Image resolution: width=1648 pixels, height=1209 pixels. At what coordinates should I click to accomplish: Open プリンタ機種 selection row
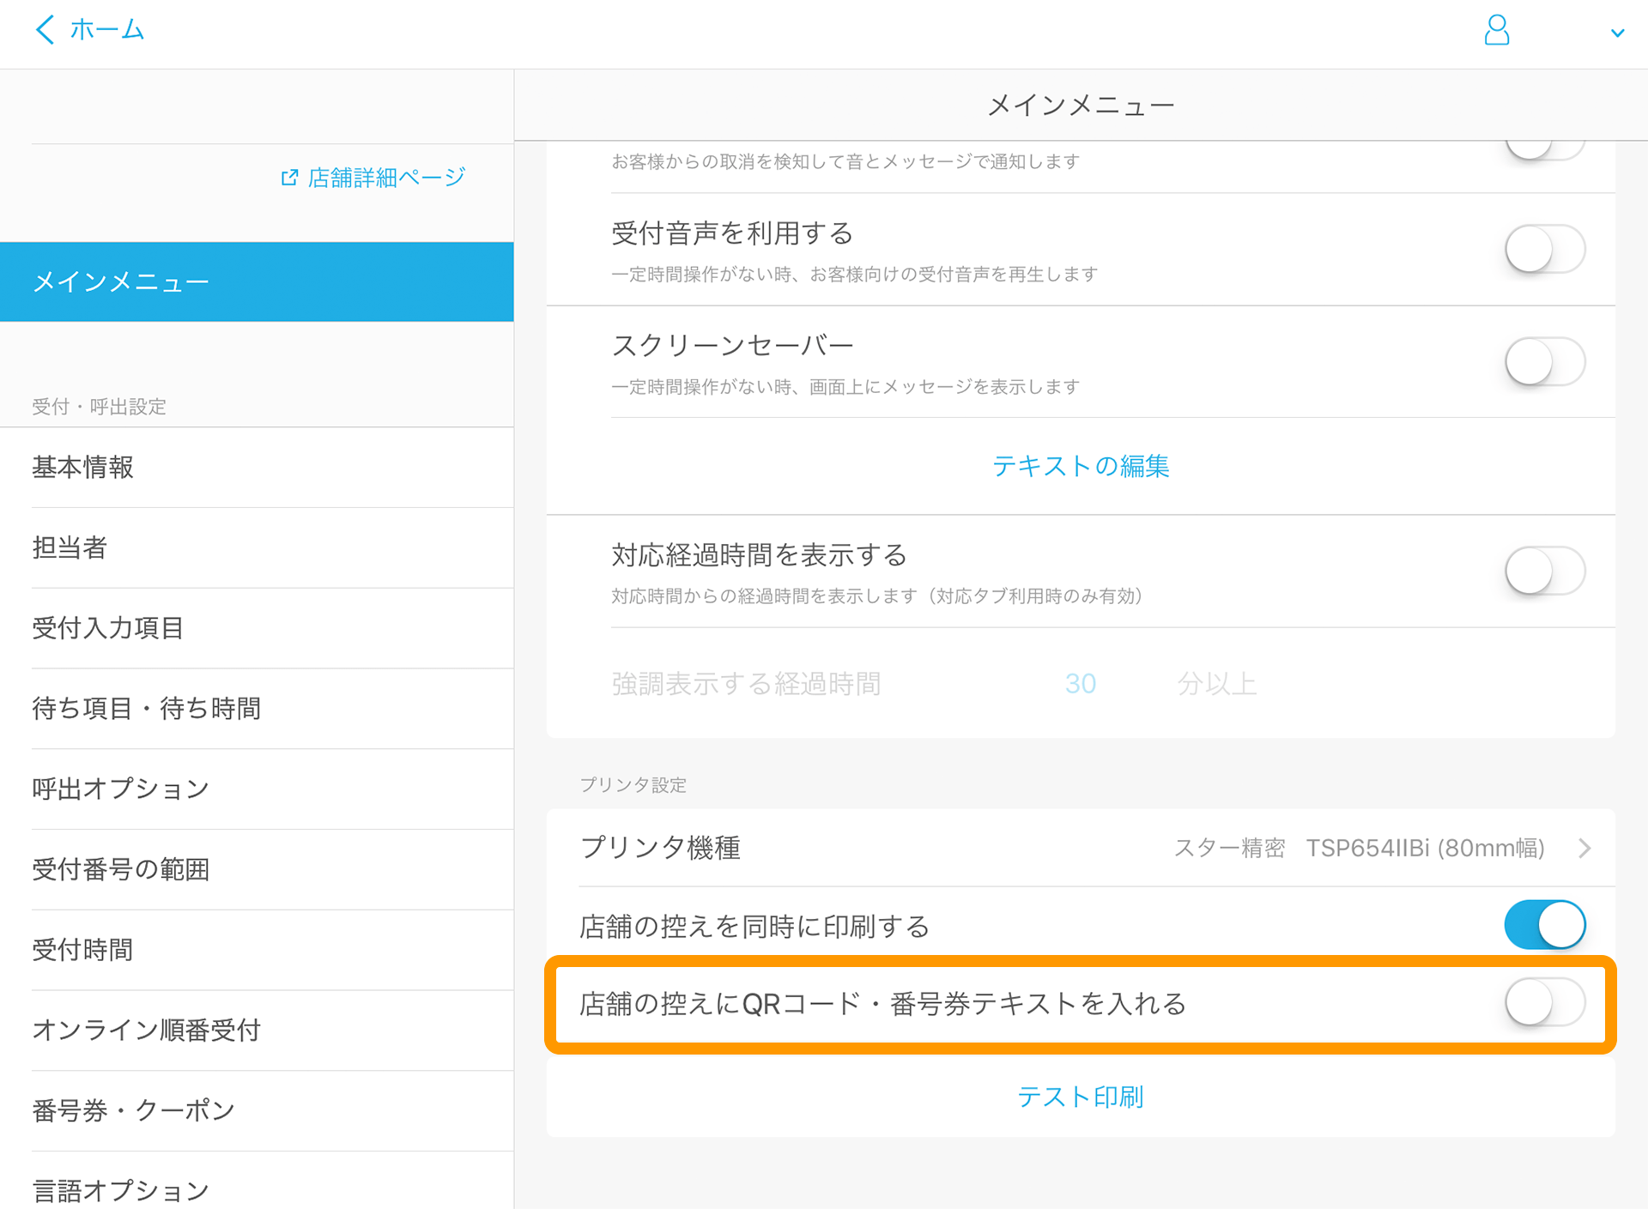[x=1081, y=848]
